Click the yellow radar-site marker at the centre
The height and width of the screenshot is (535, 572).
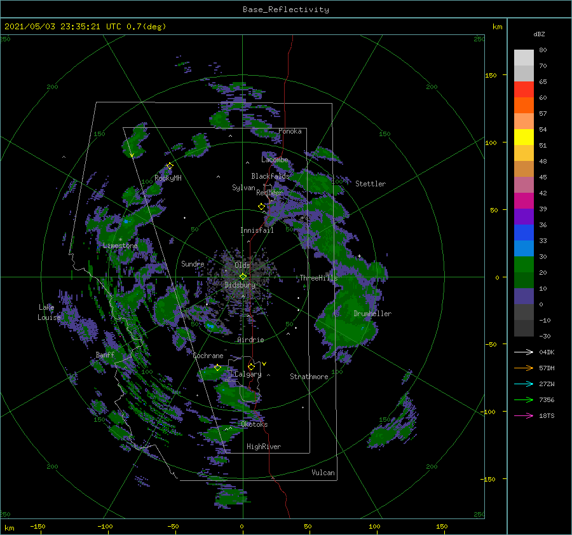click(x=243, y=277)
